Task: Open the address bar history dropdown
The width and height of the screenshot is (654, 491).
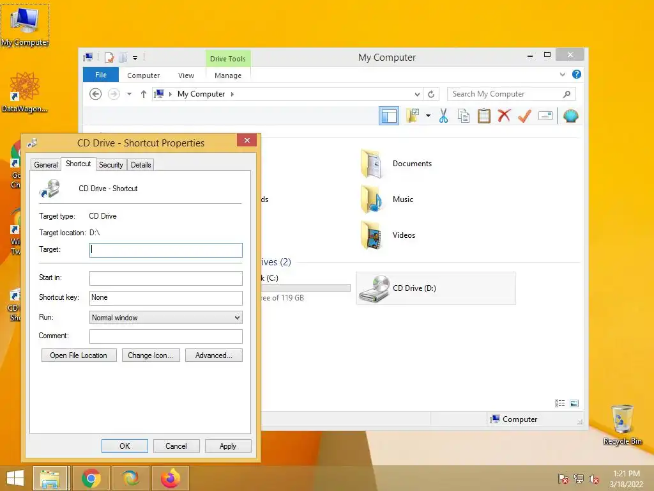Action: [x=417, y=95]
